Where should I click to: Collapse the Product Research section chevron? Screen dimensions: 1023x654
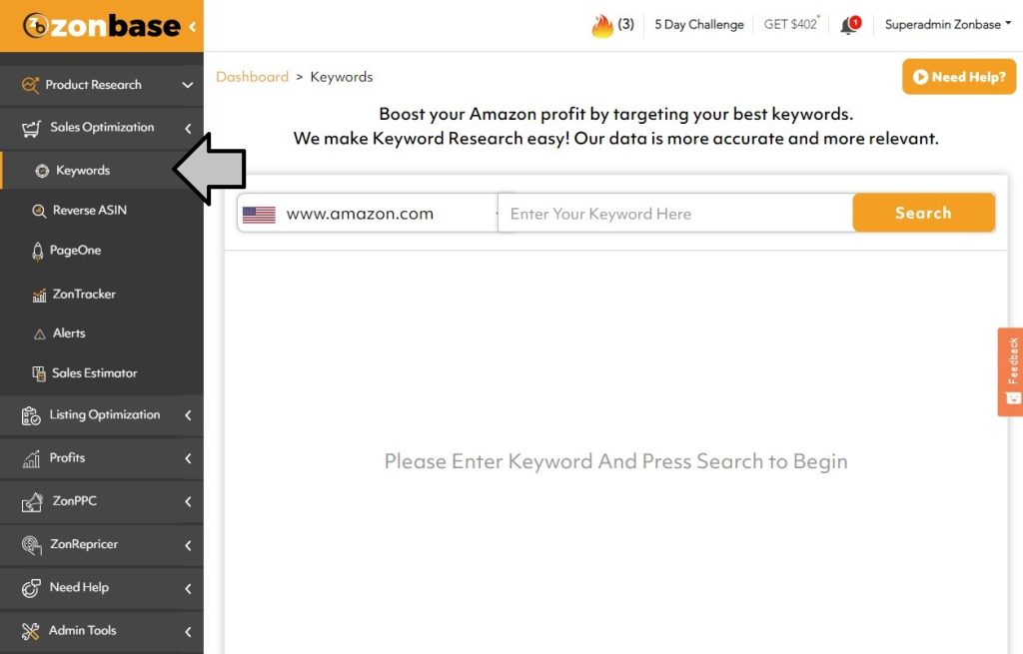188,85
